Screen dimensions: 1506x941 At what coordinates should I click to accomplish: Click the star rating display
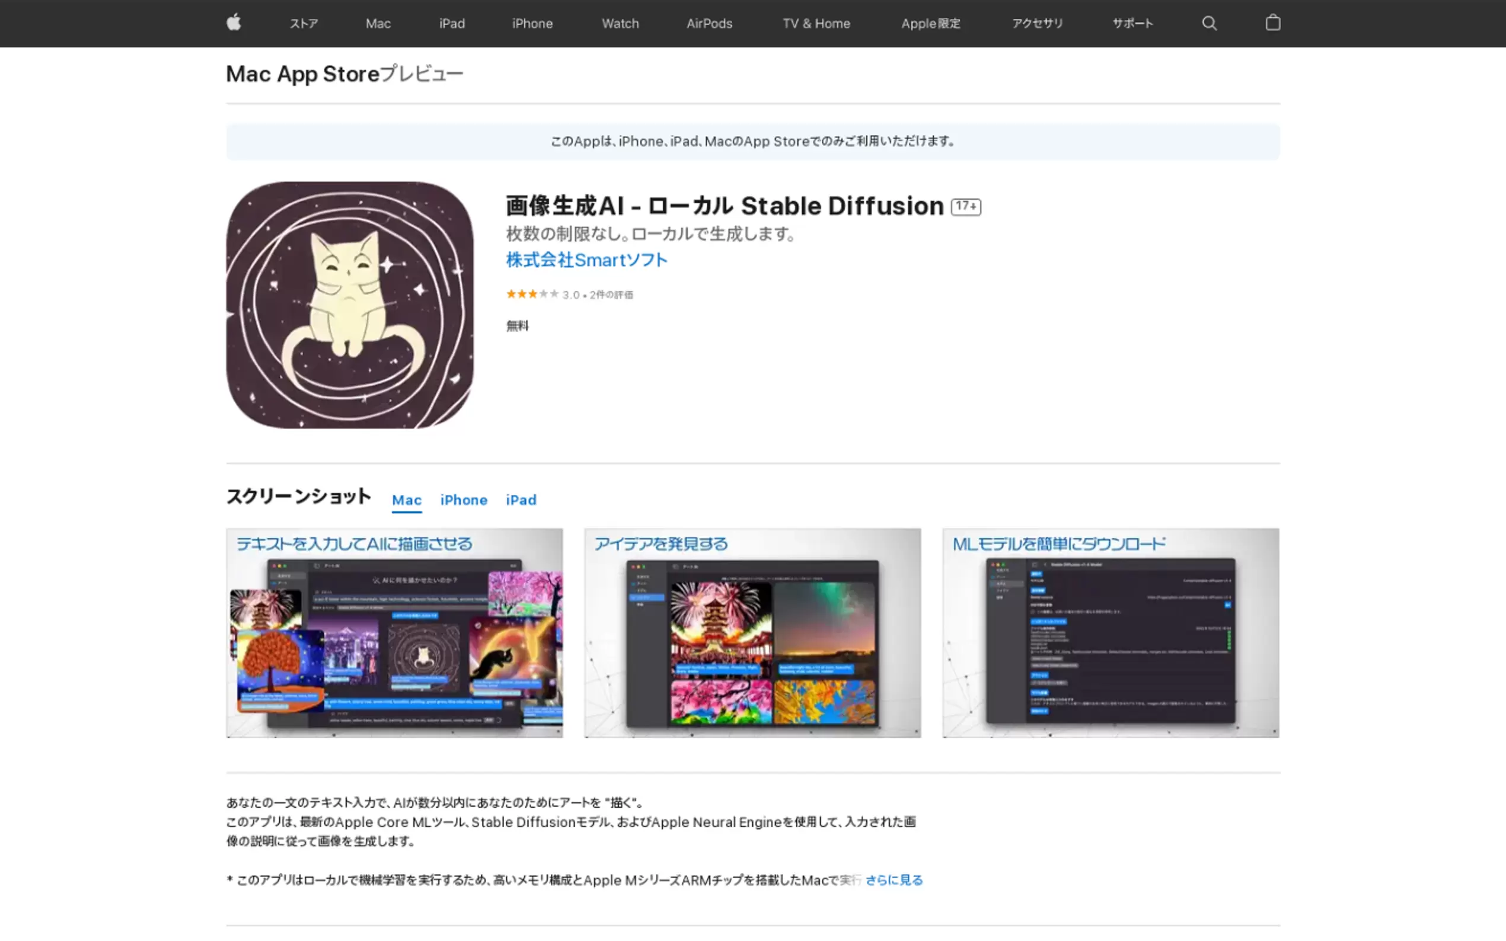tap(532, 295)
